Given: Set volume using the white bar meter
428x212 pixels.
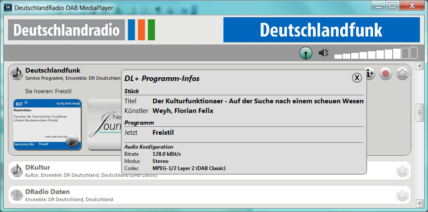Looking at the screenshot, I should click(375, 53).
